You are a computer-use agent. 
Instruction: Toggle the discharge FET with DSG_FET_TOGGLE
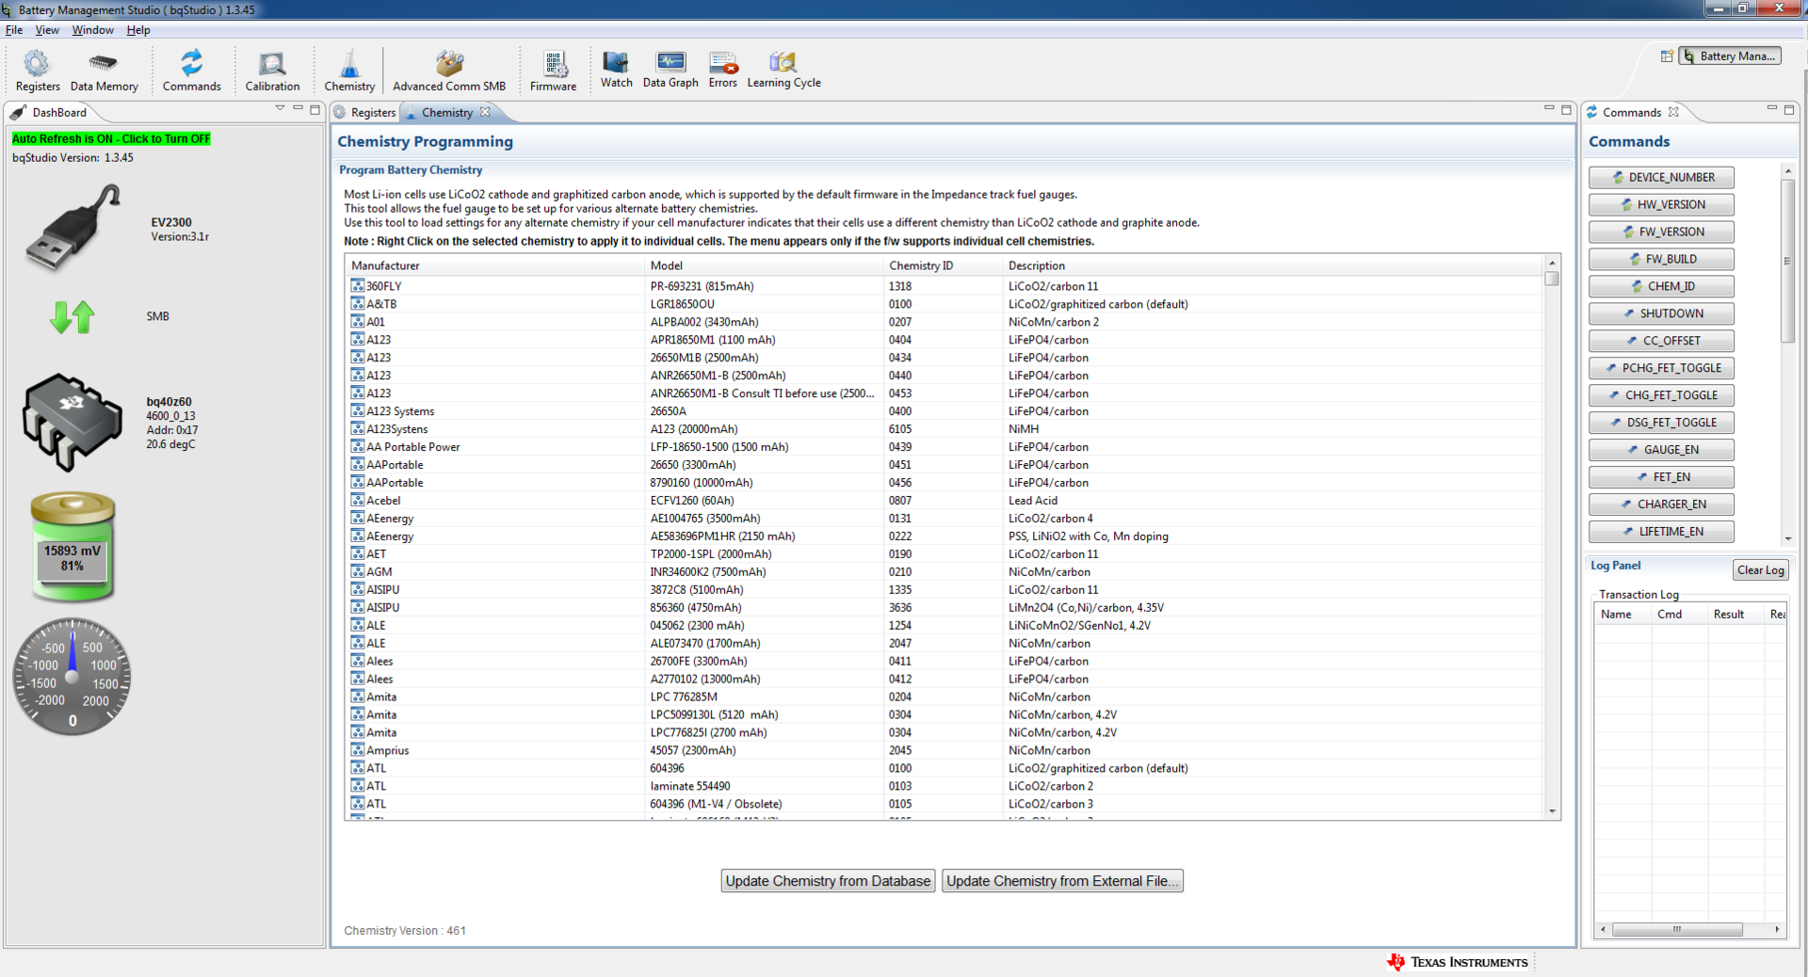pyautogui.click(x=1661, y=423)
